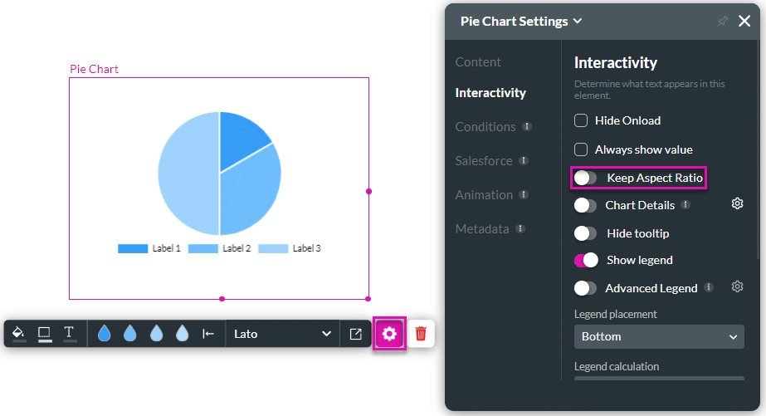Screen dimensions: 766x416
Task: Click the lightest blue half pie slice
Action: pyautogui.click(x=188, y=174)
